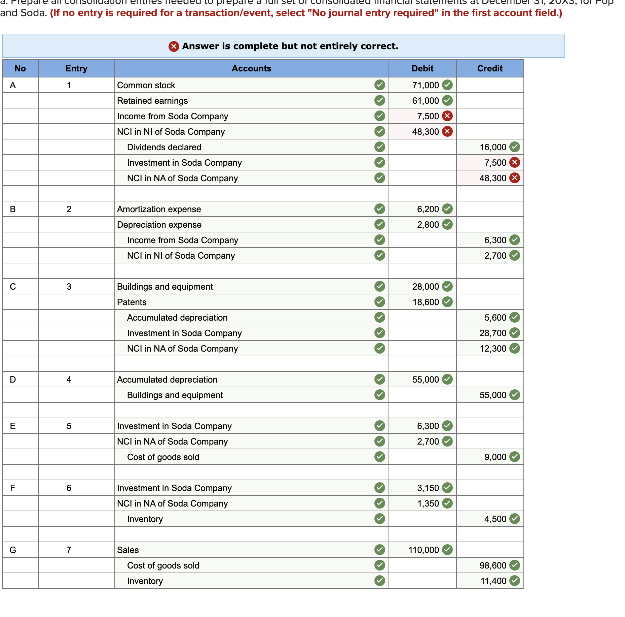Click the green checkmark next to Common stock
625x617 pixels.
coord(379,85)
